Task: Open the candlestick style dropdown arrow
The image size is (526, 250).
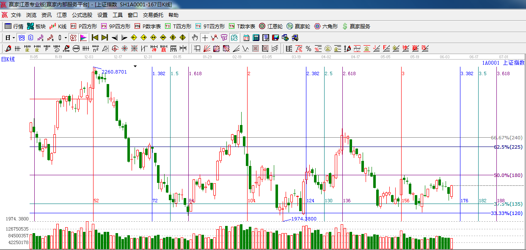Action: (x=66, y=38)
